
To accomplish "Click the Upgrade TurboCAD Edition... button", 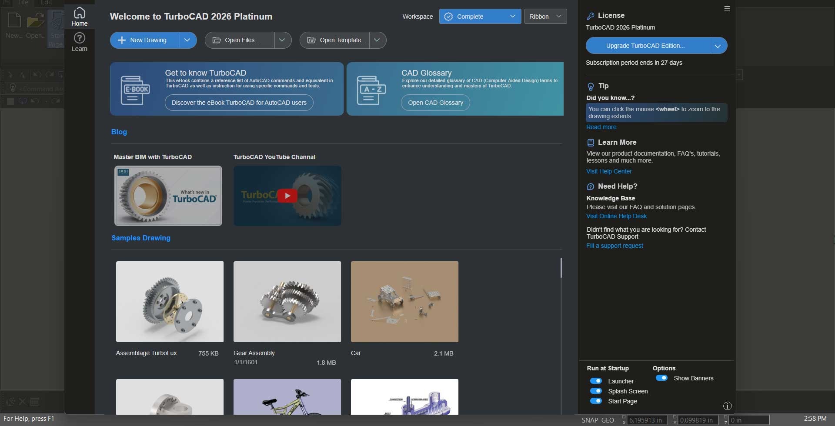I will pyautogui.click(x=648, y=46).
